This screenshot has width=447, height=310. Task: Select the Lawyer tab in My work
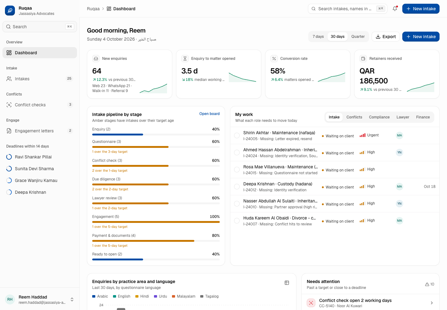[x=403, y=117]
